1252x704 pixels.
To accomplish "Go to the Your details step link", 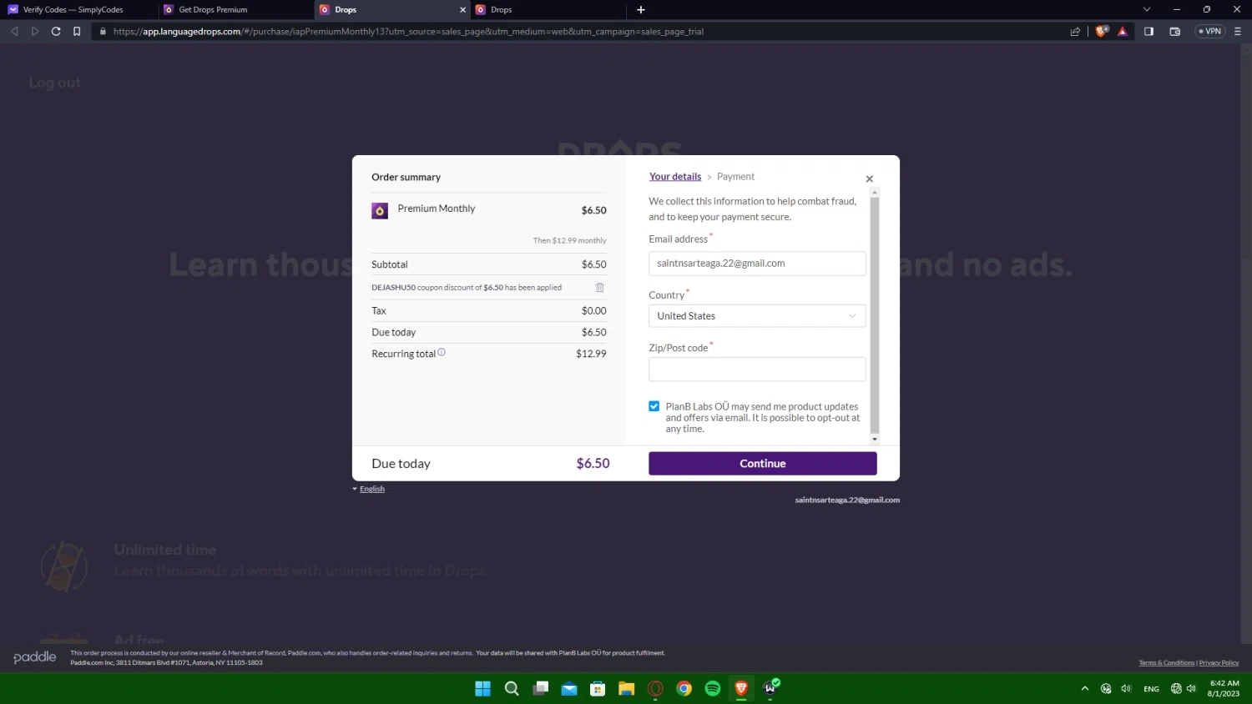I will click(675, 177).
